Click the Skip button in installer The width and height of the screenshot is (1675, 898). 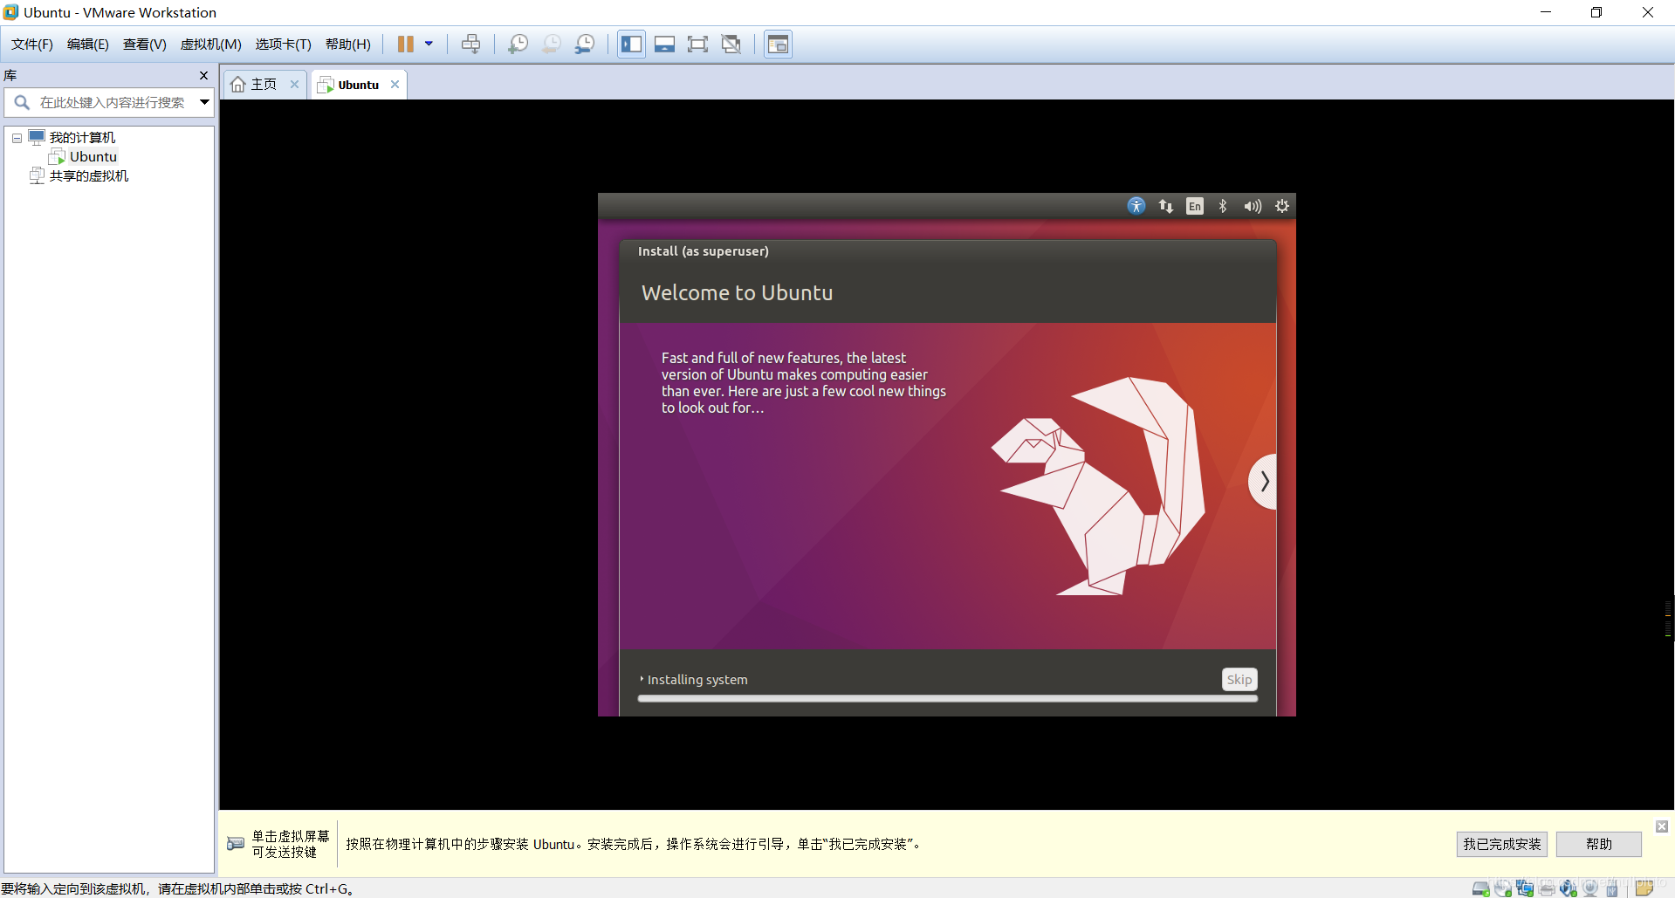[x=1239, y=679]
